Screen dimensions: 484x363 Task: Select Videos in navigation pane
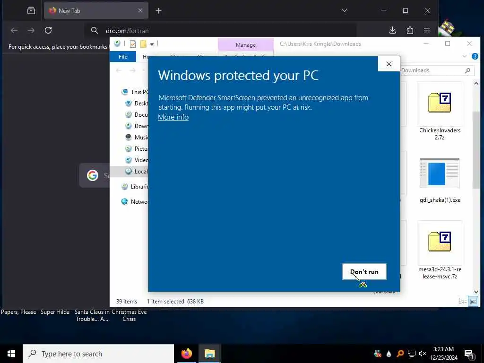(x=137, y=160)
